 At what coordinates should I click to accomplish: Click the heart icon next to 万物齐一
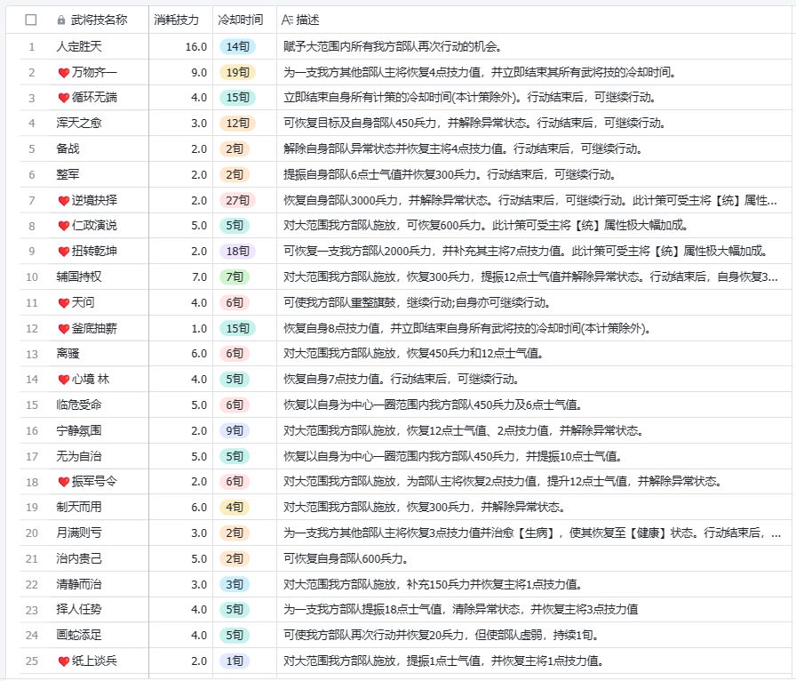(63, 73)
